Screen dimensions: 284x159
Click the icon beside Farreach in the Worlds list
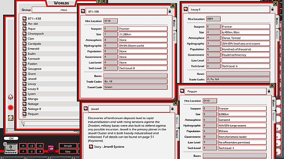(x=24, y=59)
